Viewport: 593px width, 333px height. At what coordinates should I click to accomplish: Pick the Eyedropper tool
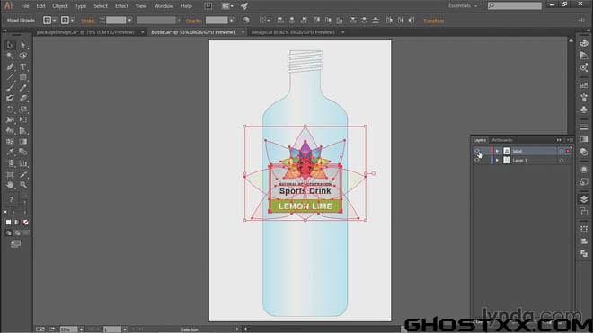[x=10, y=152]
